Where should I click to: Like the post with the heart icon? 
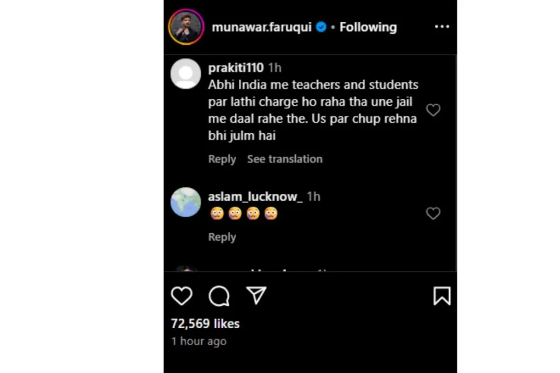coord(182,296)
